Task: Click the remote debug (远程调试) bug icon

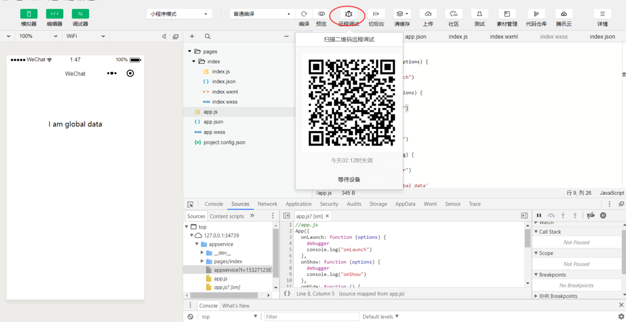Action: click(348, 14)
